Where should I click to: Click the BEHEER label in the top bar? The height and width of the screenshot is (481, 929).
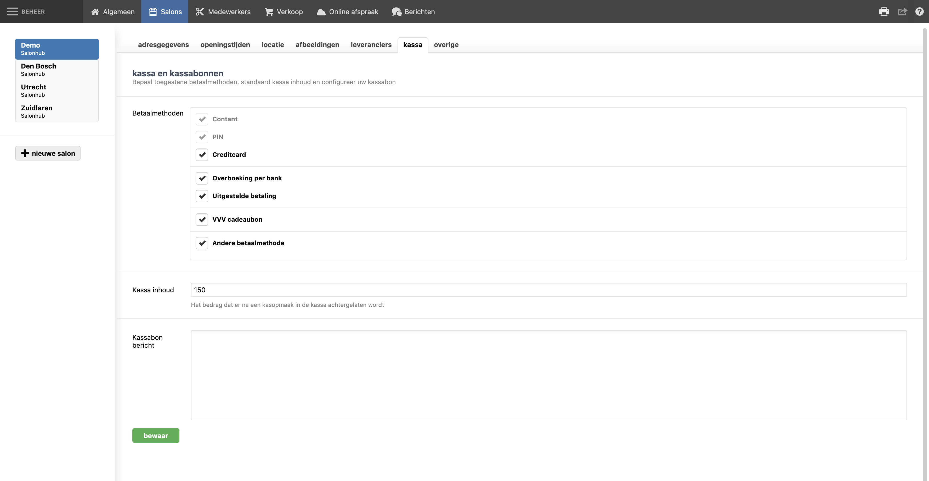tap(33, 12)
